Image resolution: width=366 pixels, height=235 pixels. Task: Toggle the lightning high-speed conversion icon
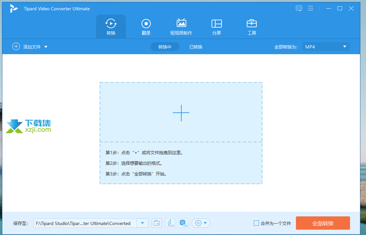(170, 223)
